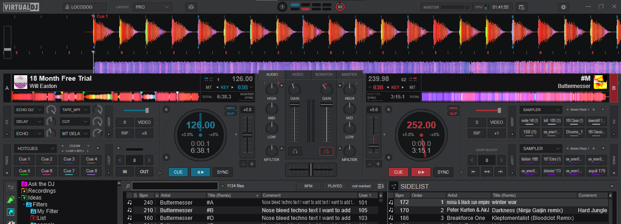
Task: Toggle master tempo MT on deck A
Action: [x=209, y=87]
